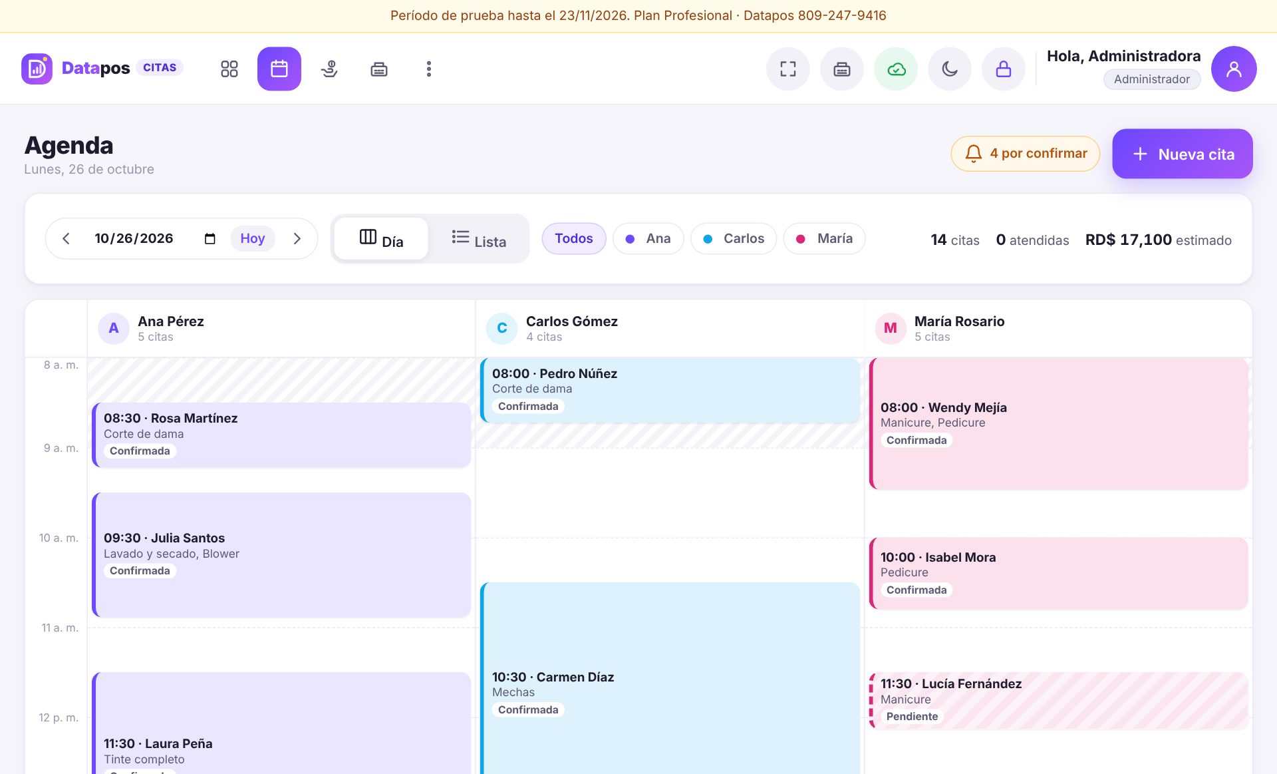The width and height of the screenshot is (1277, 774).
Task: Jump to today with Hoy
Action: [253, 238]
